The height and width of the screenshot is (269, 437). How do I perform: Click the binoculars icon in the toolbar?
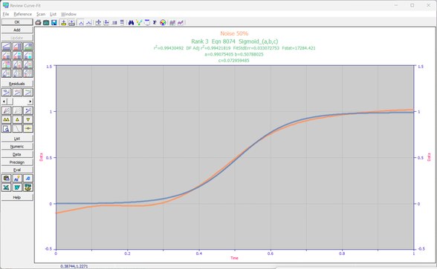131,22
